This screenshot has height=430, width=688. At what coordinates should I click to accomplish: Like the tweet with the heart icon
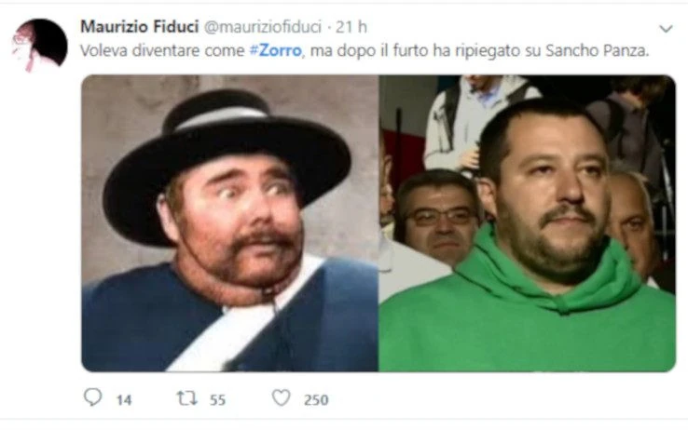pos(281,398)
